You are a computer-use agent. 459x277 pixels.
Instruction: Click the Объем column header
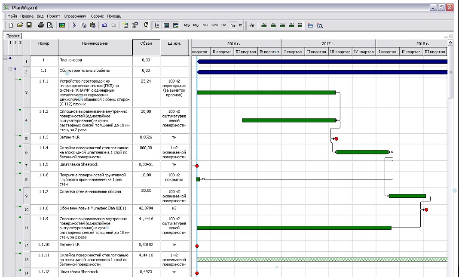[x=147, y=47]
